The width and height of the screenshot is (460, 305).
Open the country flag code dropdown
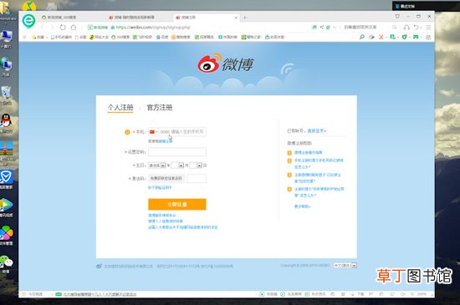153,132
